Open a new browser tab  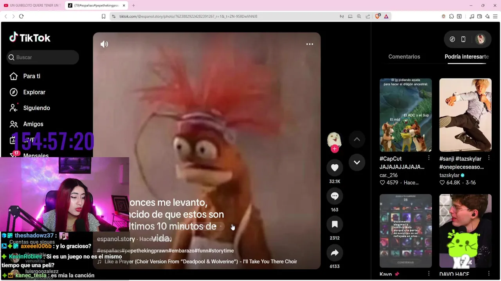click(x=133, y=5)
